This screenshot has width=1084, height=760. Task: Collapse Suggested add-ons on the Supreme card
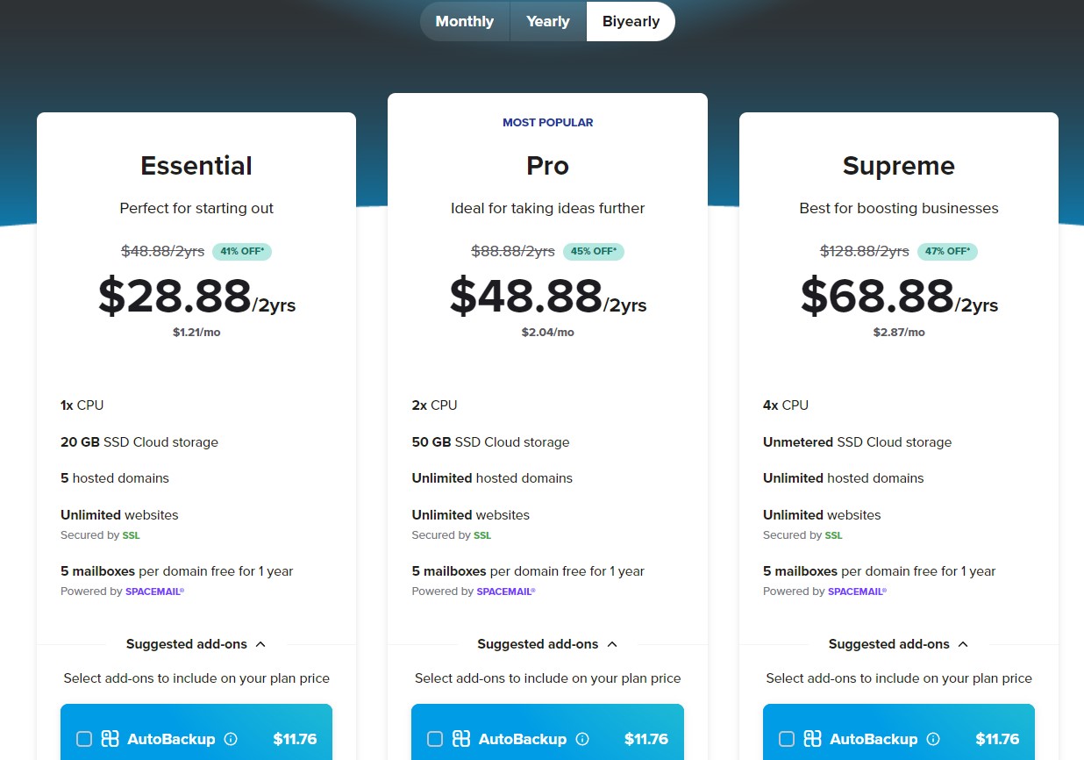point(898,643)
